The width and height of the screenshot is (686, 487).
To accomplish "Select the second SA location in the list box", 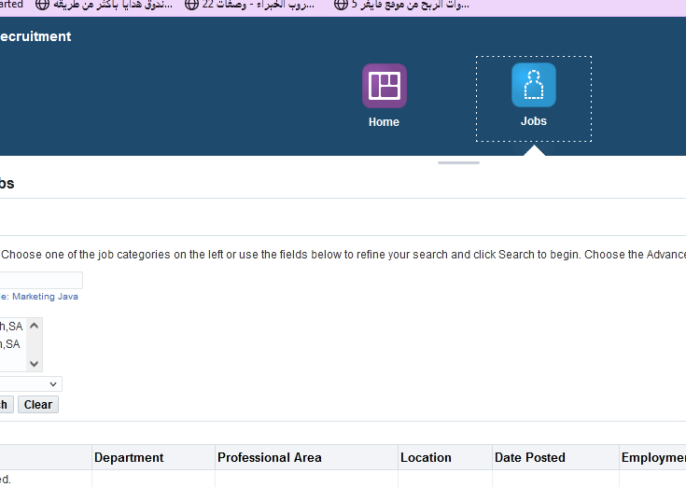I will 11,344.
